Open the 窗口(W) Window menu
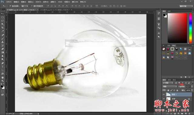 click(x=75, y=2)
